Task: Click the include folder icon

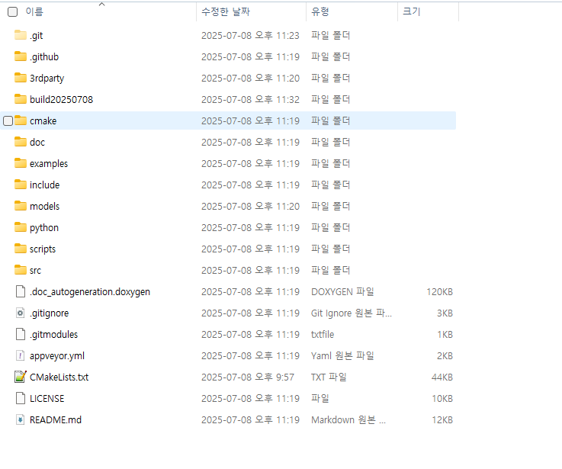Action: (x=21, y=185)
